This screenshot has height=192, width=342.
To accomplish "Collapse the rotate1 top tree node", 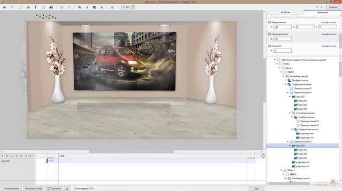I will (275, 60).
